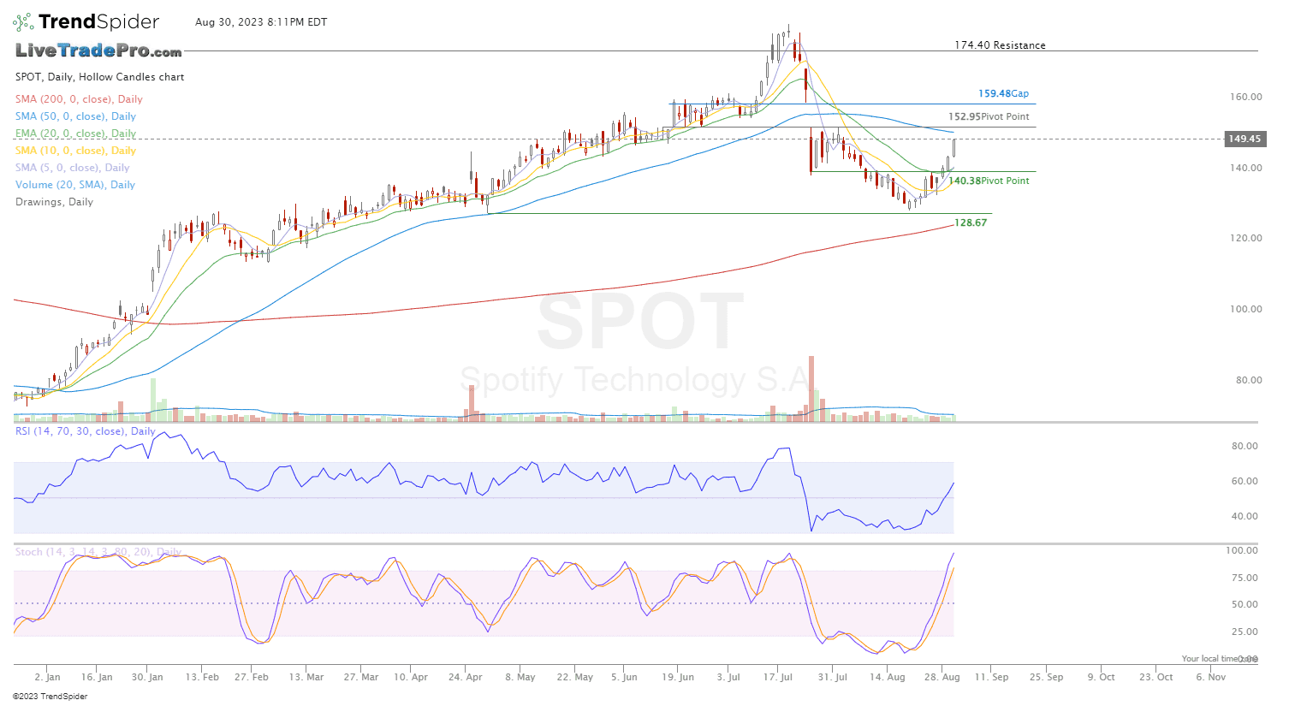Click the Stoch 75.00 axis label
Image resolution: width=1295 pixels, height=712 pixels.
tap(1245, 578)
